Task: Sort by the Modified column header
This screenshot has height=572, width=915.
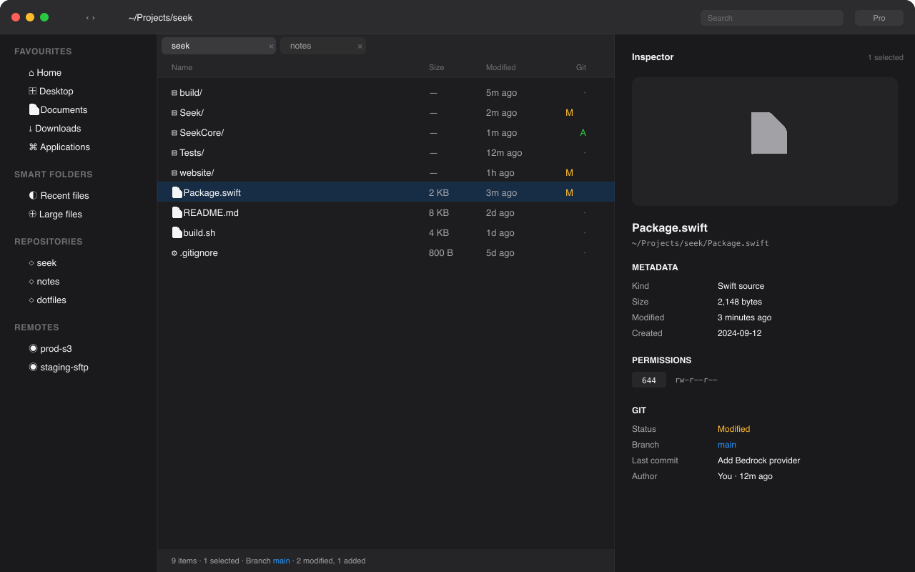Action: click(x=500, y=67)
